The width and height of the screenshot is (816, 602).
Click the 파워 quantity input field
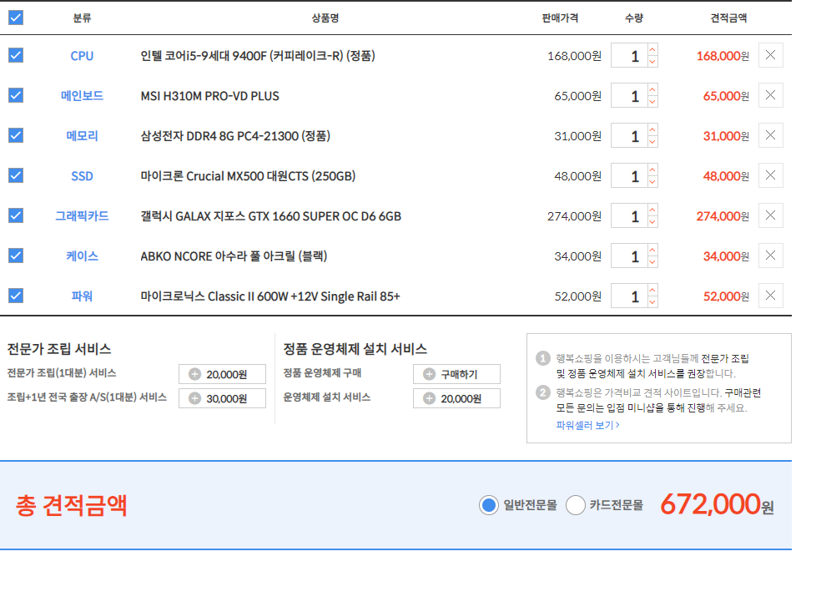629,296
